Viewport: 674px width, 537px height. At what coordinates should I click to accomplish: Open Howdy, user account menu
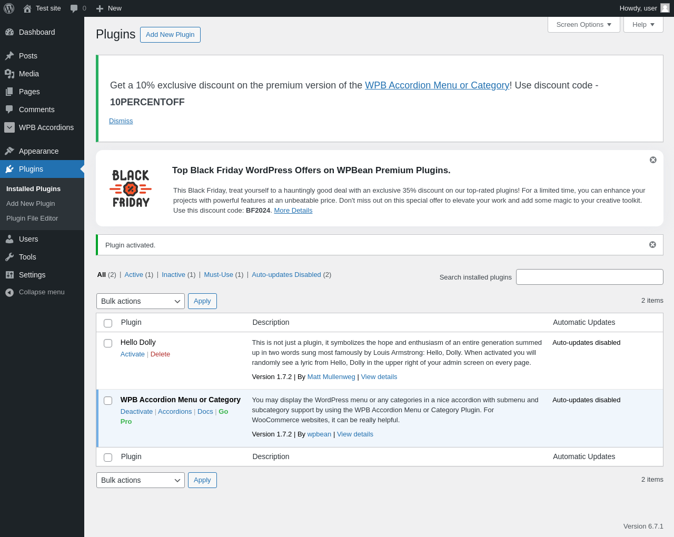point(645,8)
